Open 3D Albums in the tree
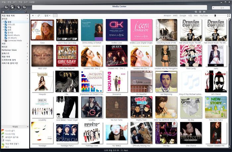232x152 pixels. point(12,38)
